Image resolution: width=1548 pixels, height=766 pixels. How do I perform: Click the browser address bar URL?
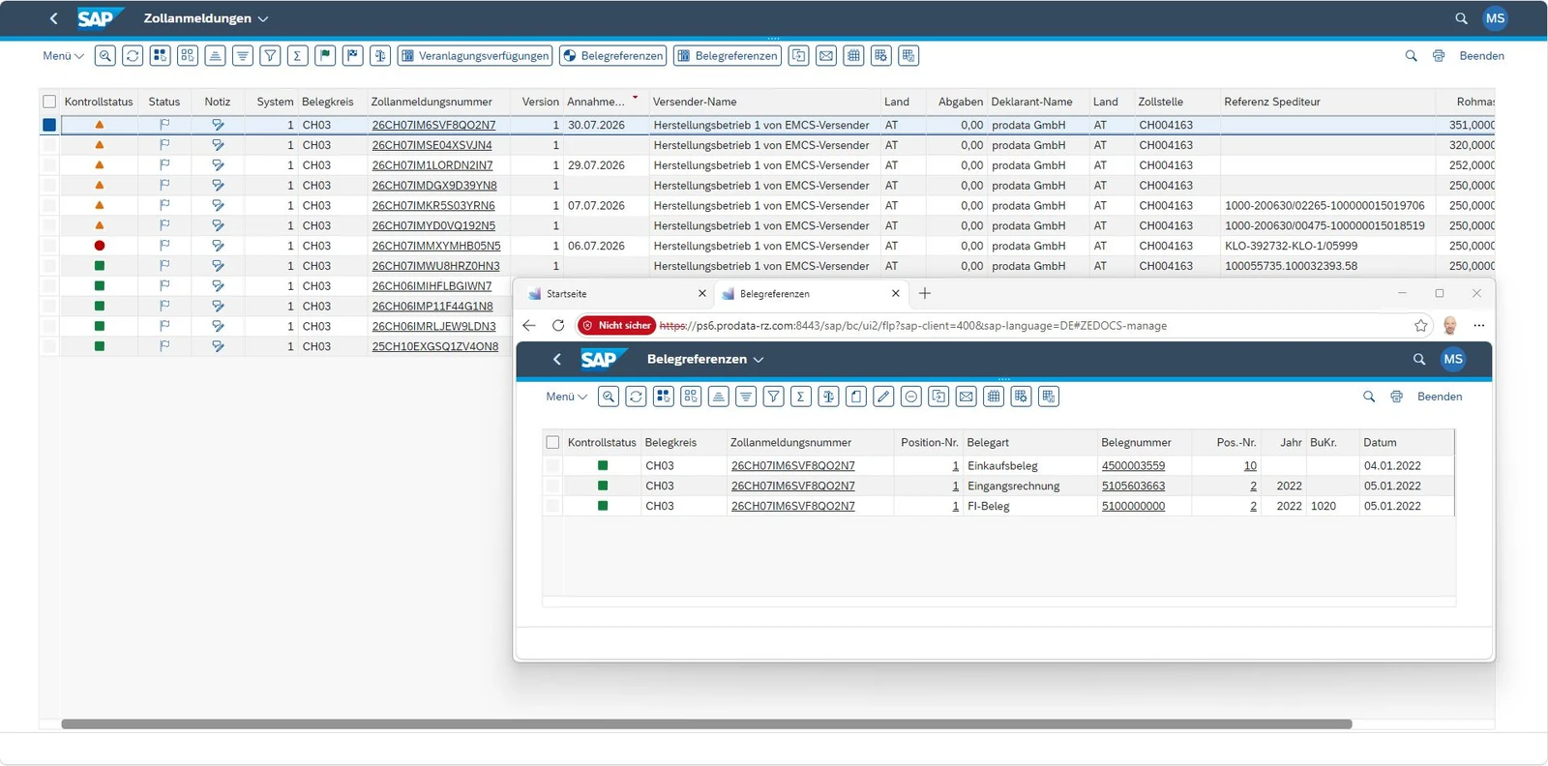tap(912, 326)
